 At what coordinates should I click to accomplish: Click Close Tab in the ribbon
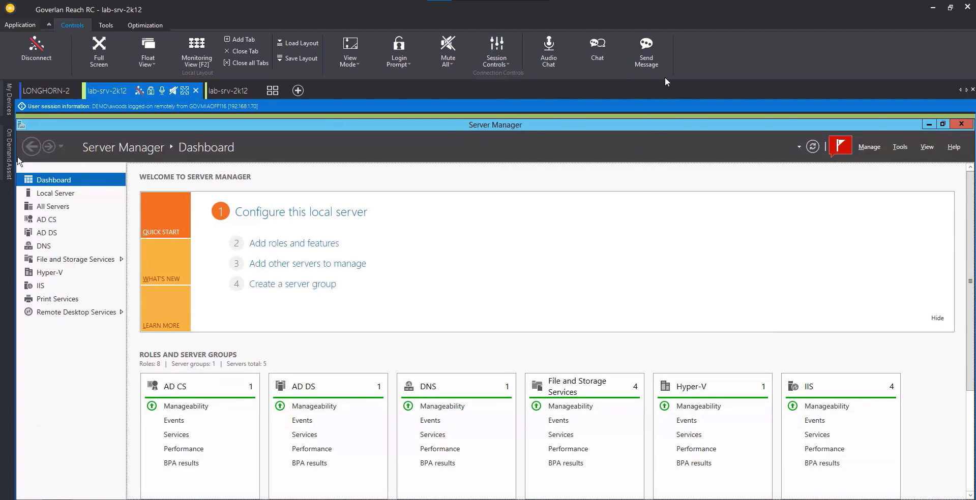(x=241, y=51)
